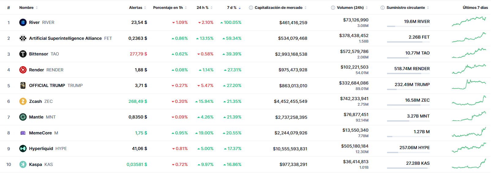Image resolution: width=491 pixels, height=173 pixels.
Task: Open Zcash 7-day sparkline chart
Action: (469, 101)
